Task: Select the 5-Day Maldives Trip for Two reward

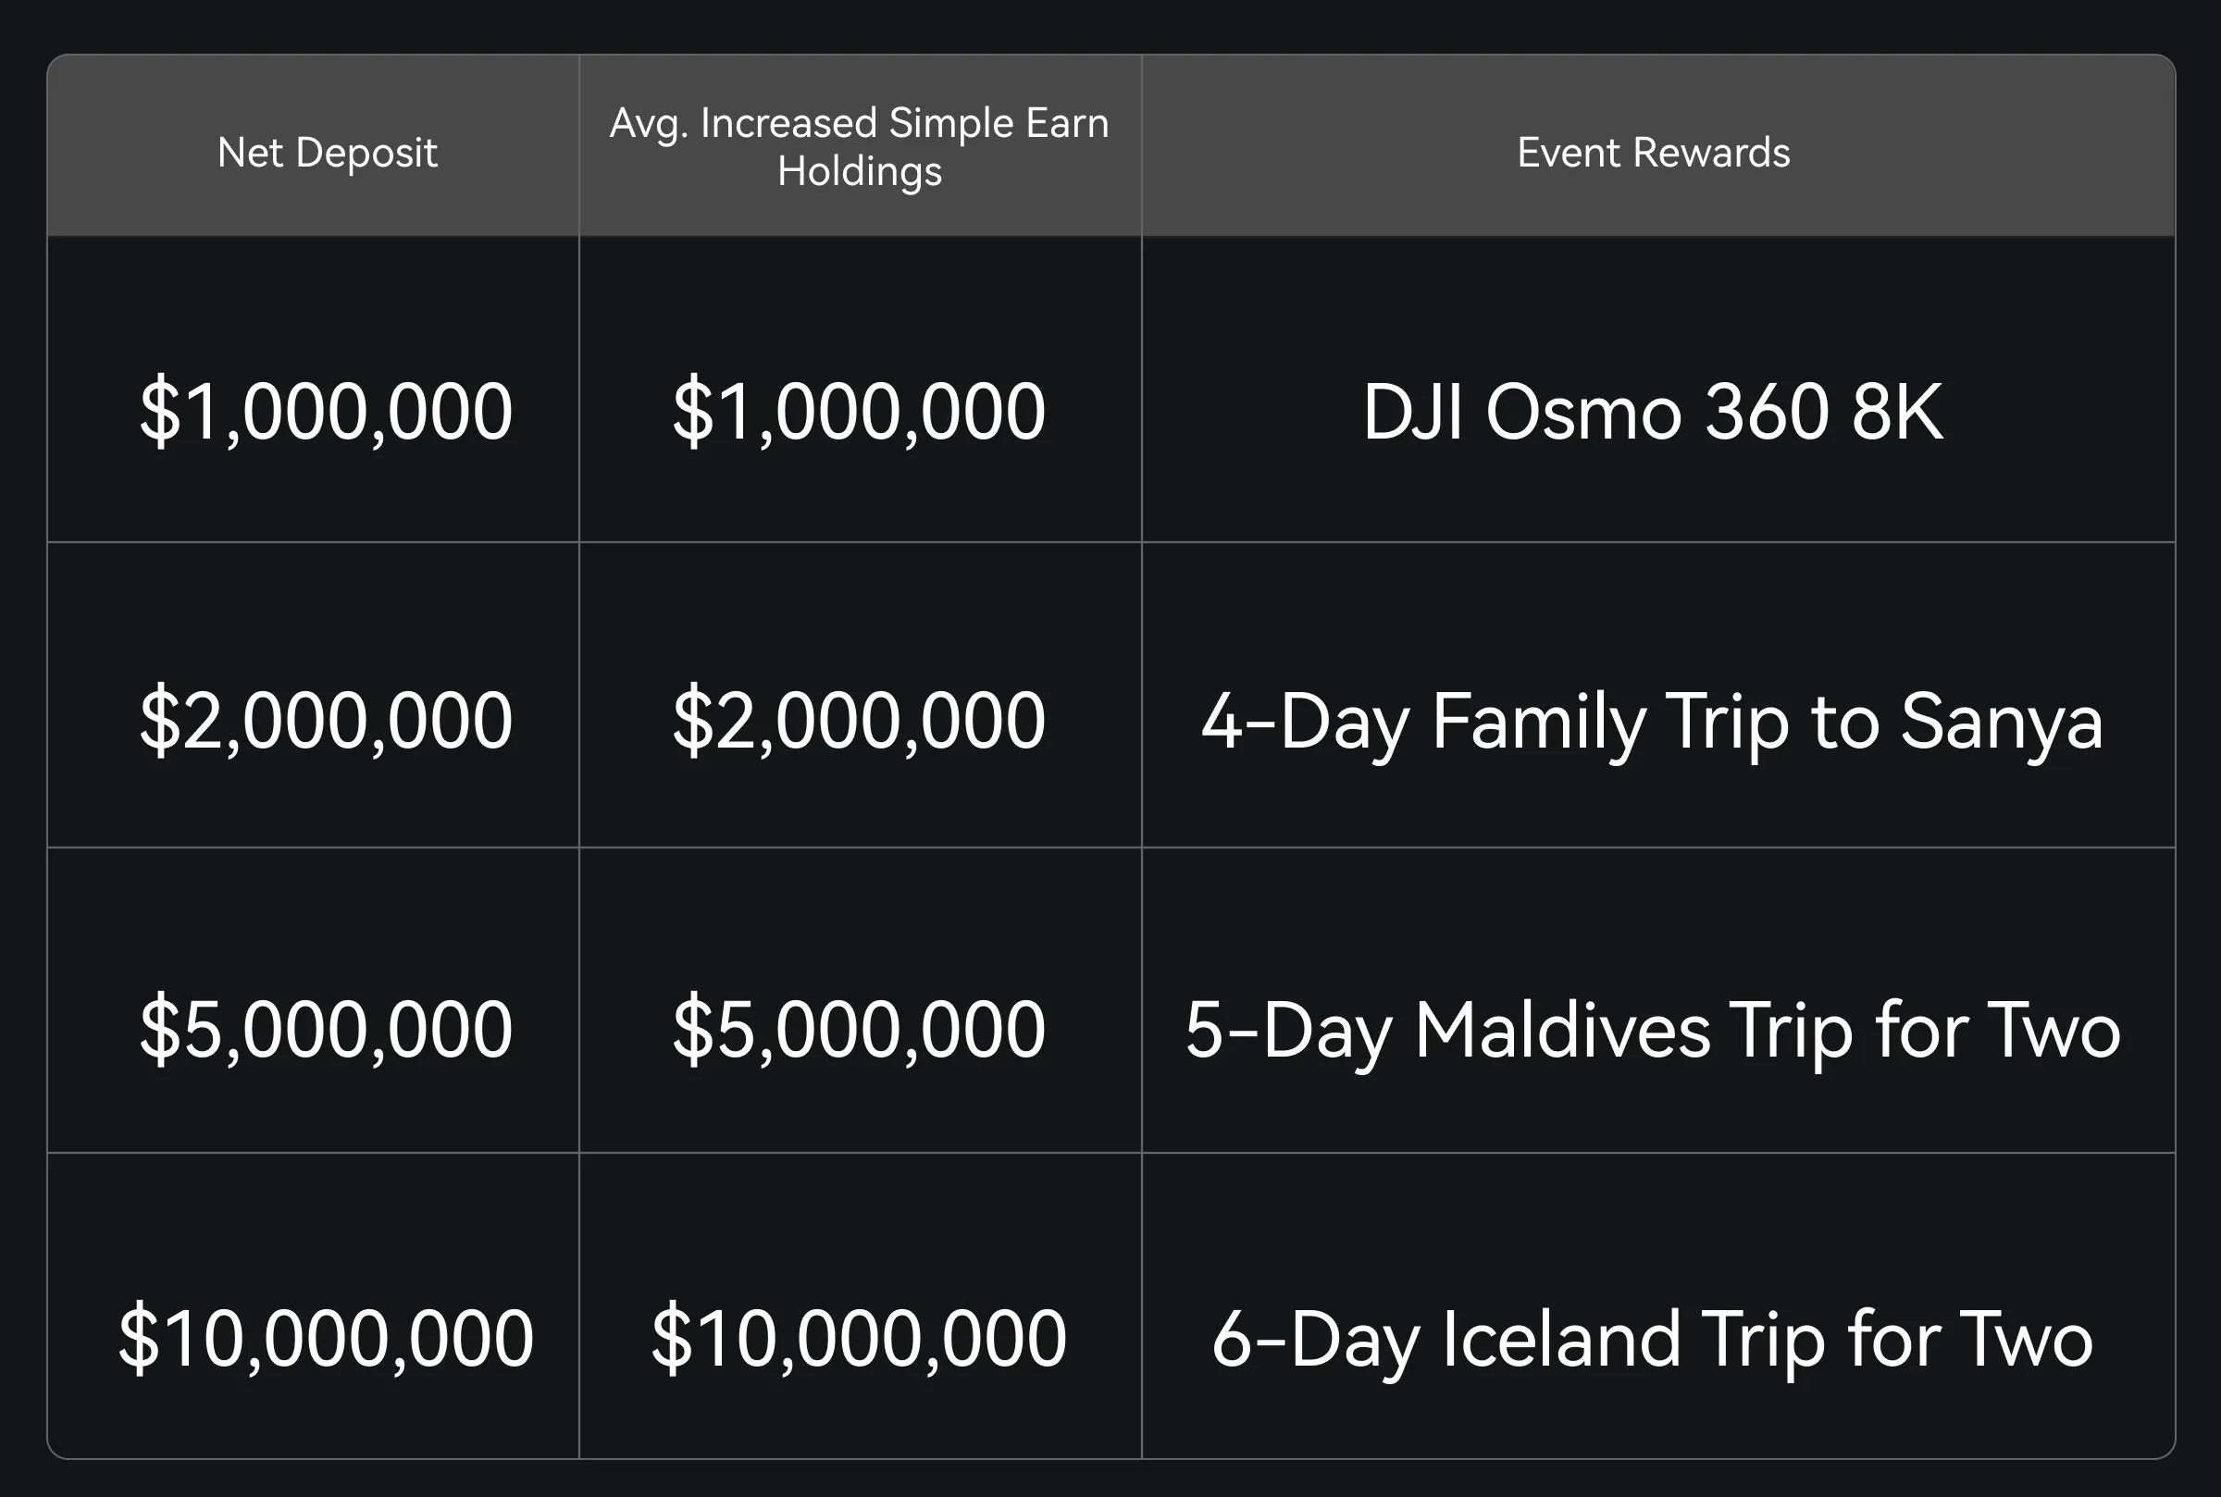Action: tap(1653, 1031)
